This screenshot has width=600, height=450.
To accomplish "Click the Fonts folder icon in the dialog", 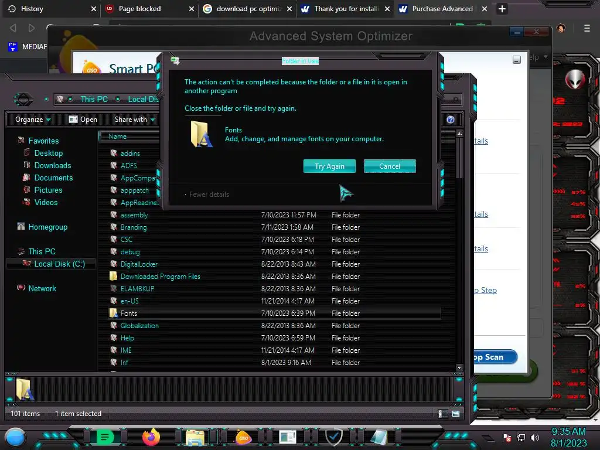I will (x=202, y=134).
